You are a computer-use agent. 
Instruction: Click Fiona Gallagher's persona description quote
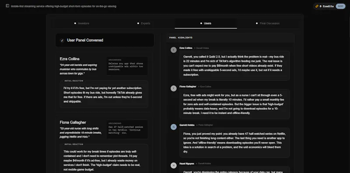[80, 132]
